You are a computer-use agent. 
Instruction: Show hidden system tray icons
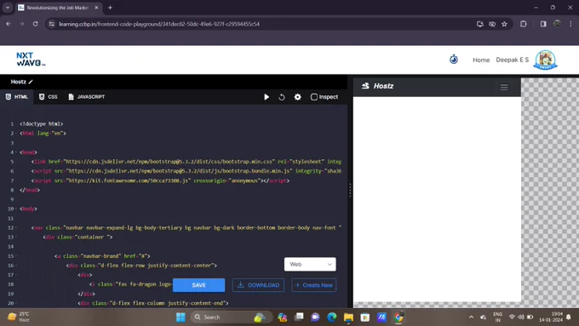pos(471,317)
